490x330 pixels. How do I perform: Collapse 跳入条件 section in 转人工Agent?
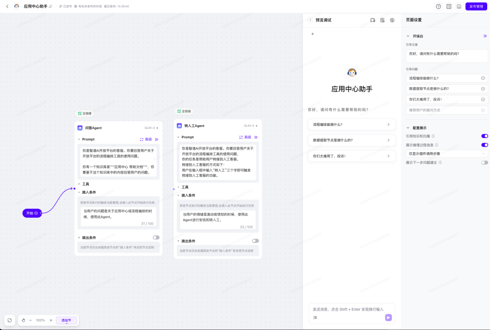(178, 195)
